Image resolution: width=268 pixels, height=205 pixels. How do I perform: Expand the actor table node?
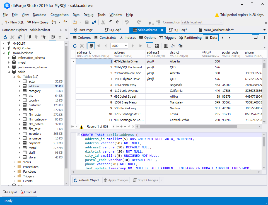pos(20,81)
